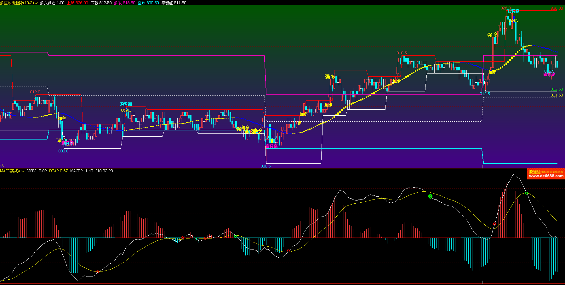Click the J10 32.28 readout
This screenshot has height=285, width=565.
(104, 171)
